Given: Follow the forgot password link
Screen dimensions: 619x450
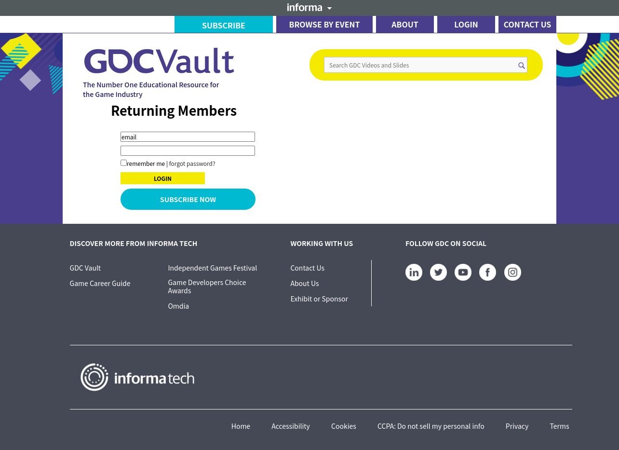Looking at the screenshot, I should [x=192, y=164].
